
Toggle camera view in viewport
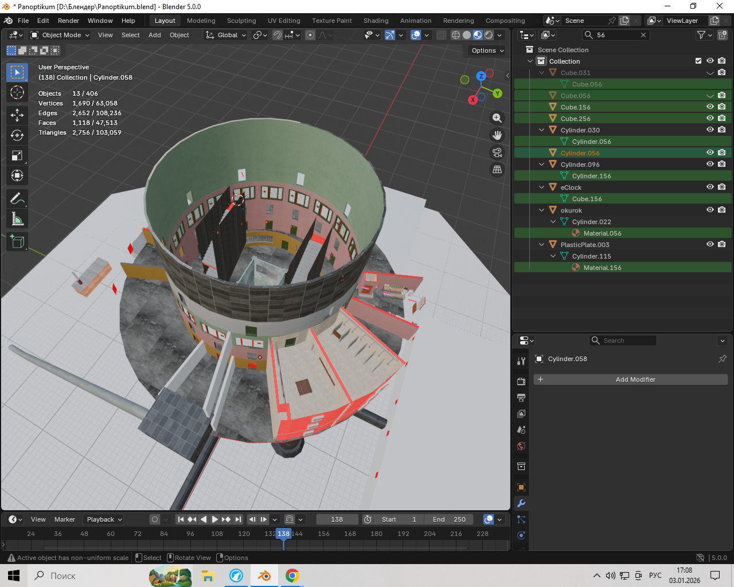[497, 152]
